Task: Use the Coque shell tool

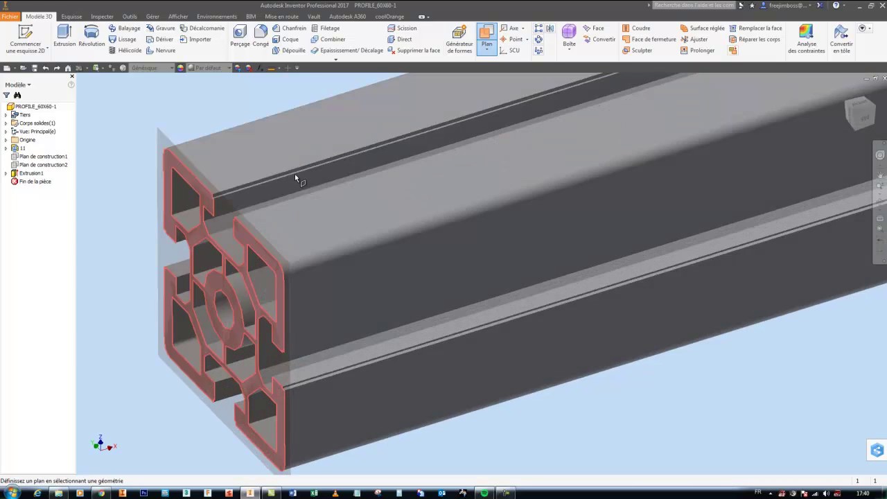Action: click(x=286, y=40)
